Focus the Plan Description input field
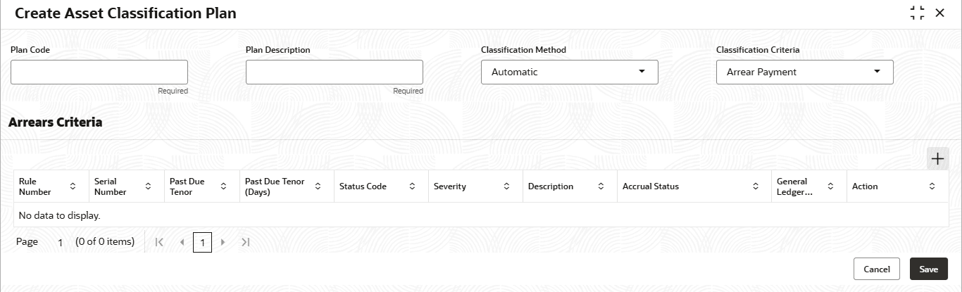Image resolution: width=962 pixels, height=292 pixels. tap(335, 72)
